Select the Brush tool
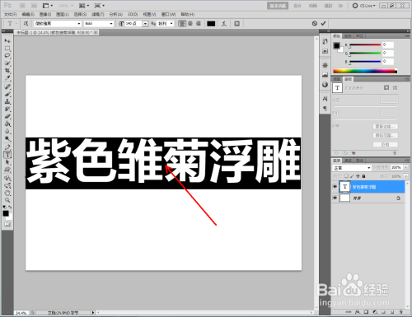Viewport: 412px width, 317px height. [7, 94]
